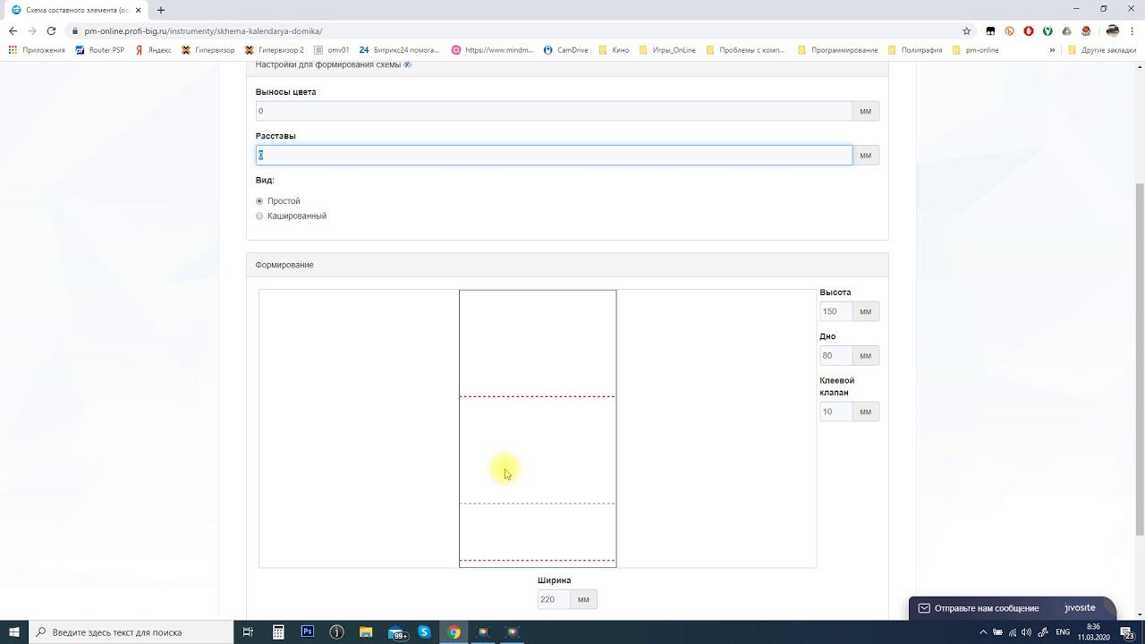The height and width of the screenshot is (644, 1145).
Task: Open the Tampermonkey extension icon
Action: click(x=990, y=30)
